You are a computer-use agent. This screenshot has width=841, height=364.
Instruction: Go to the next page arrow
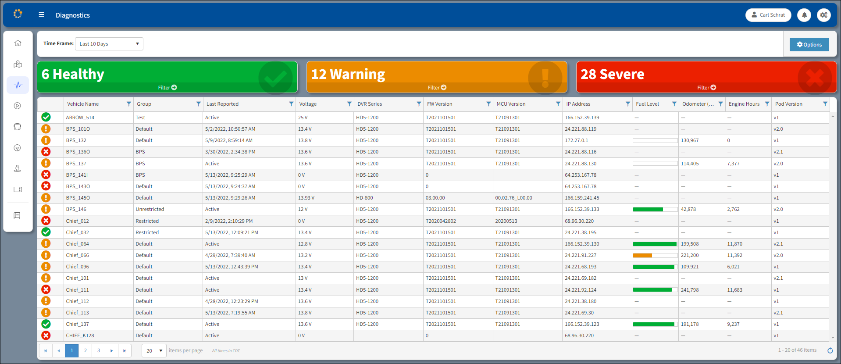pos(112,350)
